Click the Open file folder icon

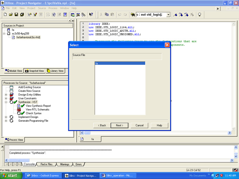click(x=11, y=14)
